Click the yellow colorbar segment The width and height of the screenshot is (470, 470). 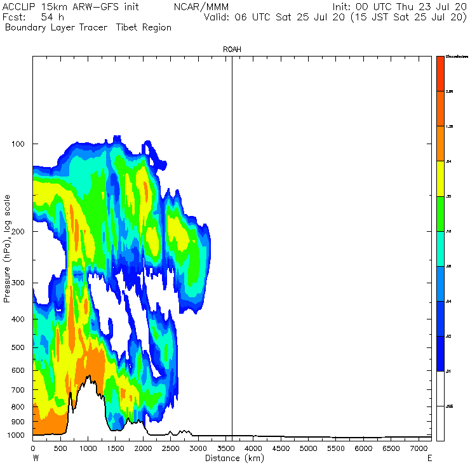[x=440, y=178]
